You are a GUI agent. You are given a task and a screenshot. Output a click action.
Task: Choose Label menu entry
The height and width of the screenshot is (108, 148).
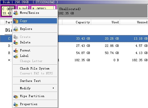click(x=35, y=56)
